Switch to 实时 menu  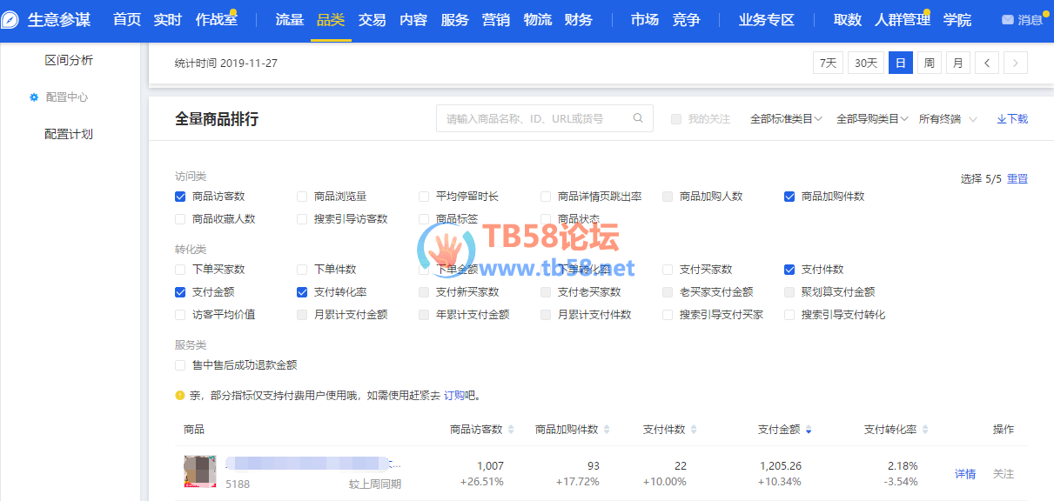click(167, 20)
